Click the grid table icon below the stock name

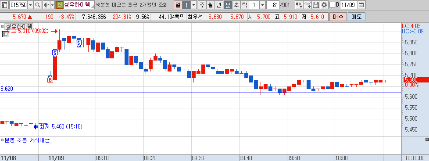pos(5,34)
